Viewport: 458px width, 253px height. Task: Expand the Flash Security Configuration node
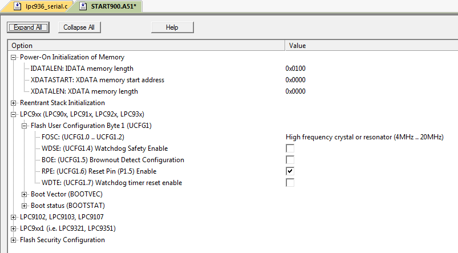pos(14,240)
